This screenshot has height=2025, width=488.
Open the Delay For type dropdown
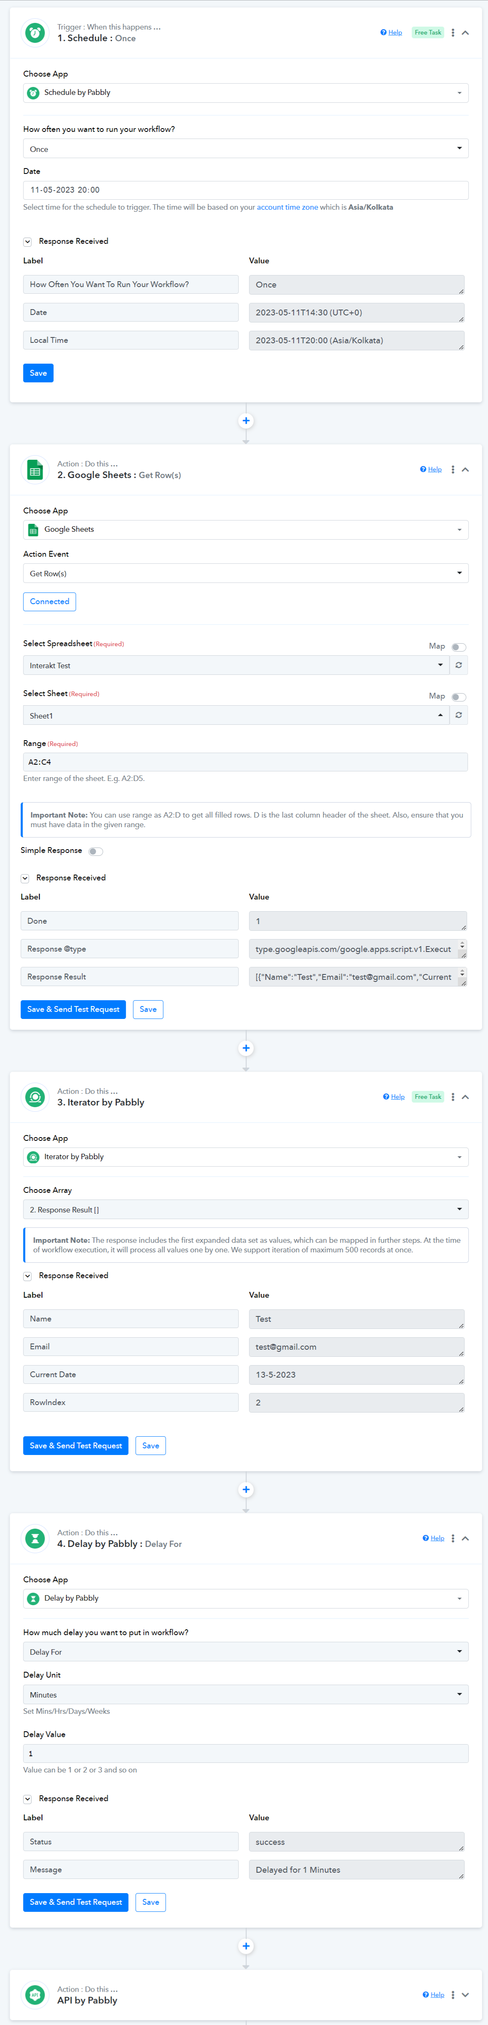246,1652
